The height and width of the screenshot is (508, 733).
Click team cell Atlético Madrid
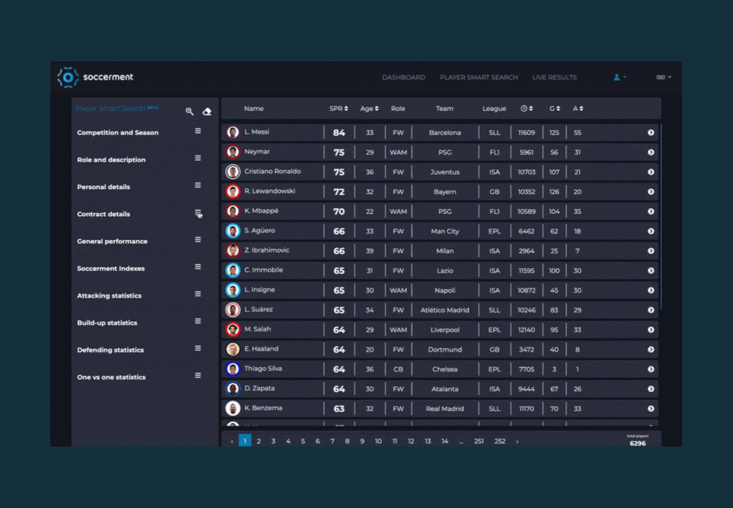[445, 311]
